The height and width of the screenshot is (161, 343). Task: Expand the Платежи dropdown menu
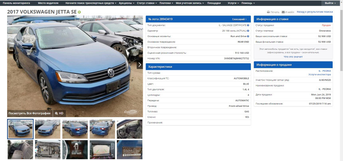tap(166, 3)
